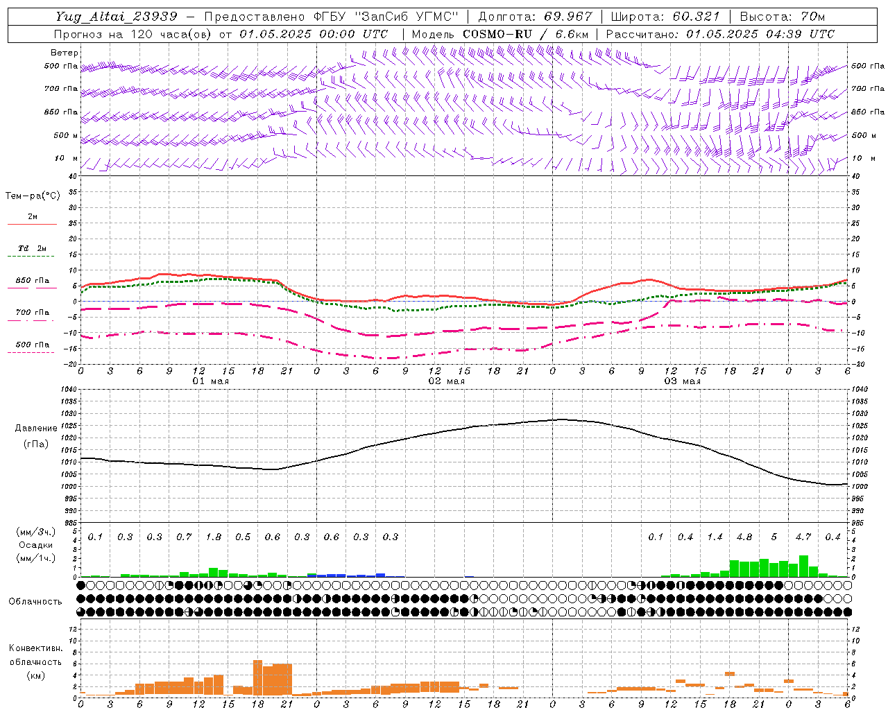Click the 1.8 precipitation total value
The image size is (888, 710).
[x=214, y=537]
